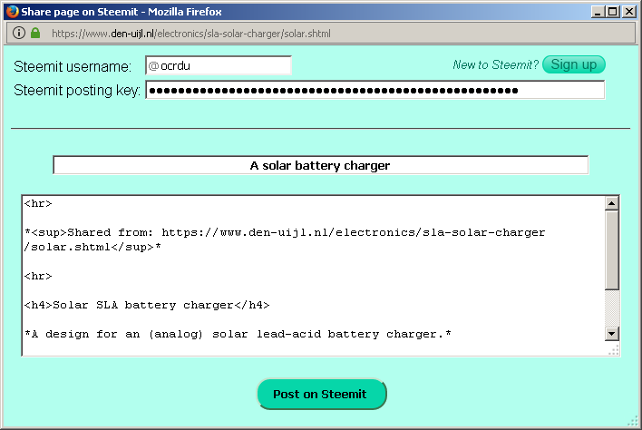Click the "Steemit username:" label
The width and height of the screenshot is (642, 430).
coord(73,66)
